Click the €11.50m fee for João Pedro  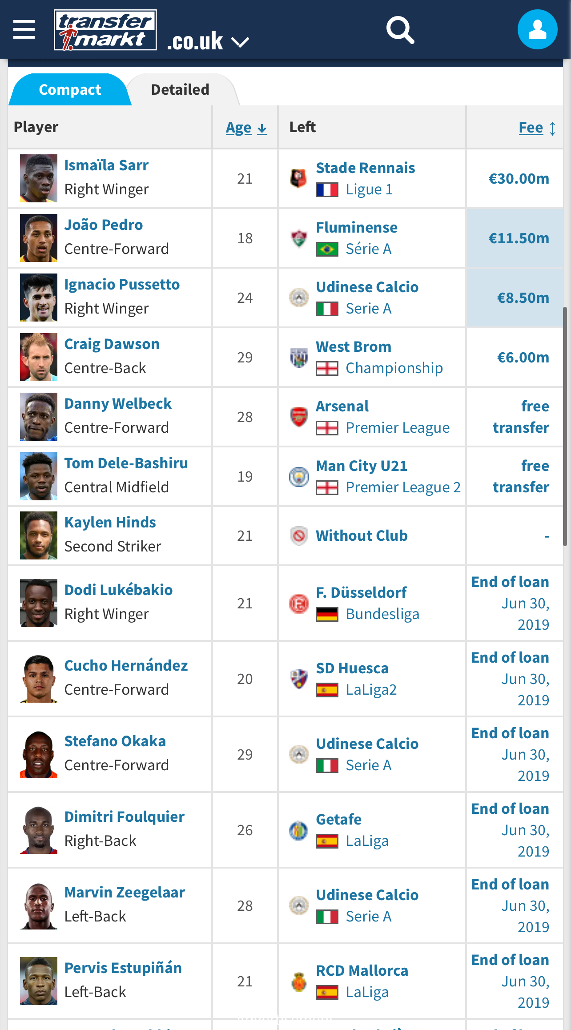tap(519, 238)
